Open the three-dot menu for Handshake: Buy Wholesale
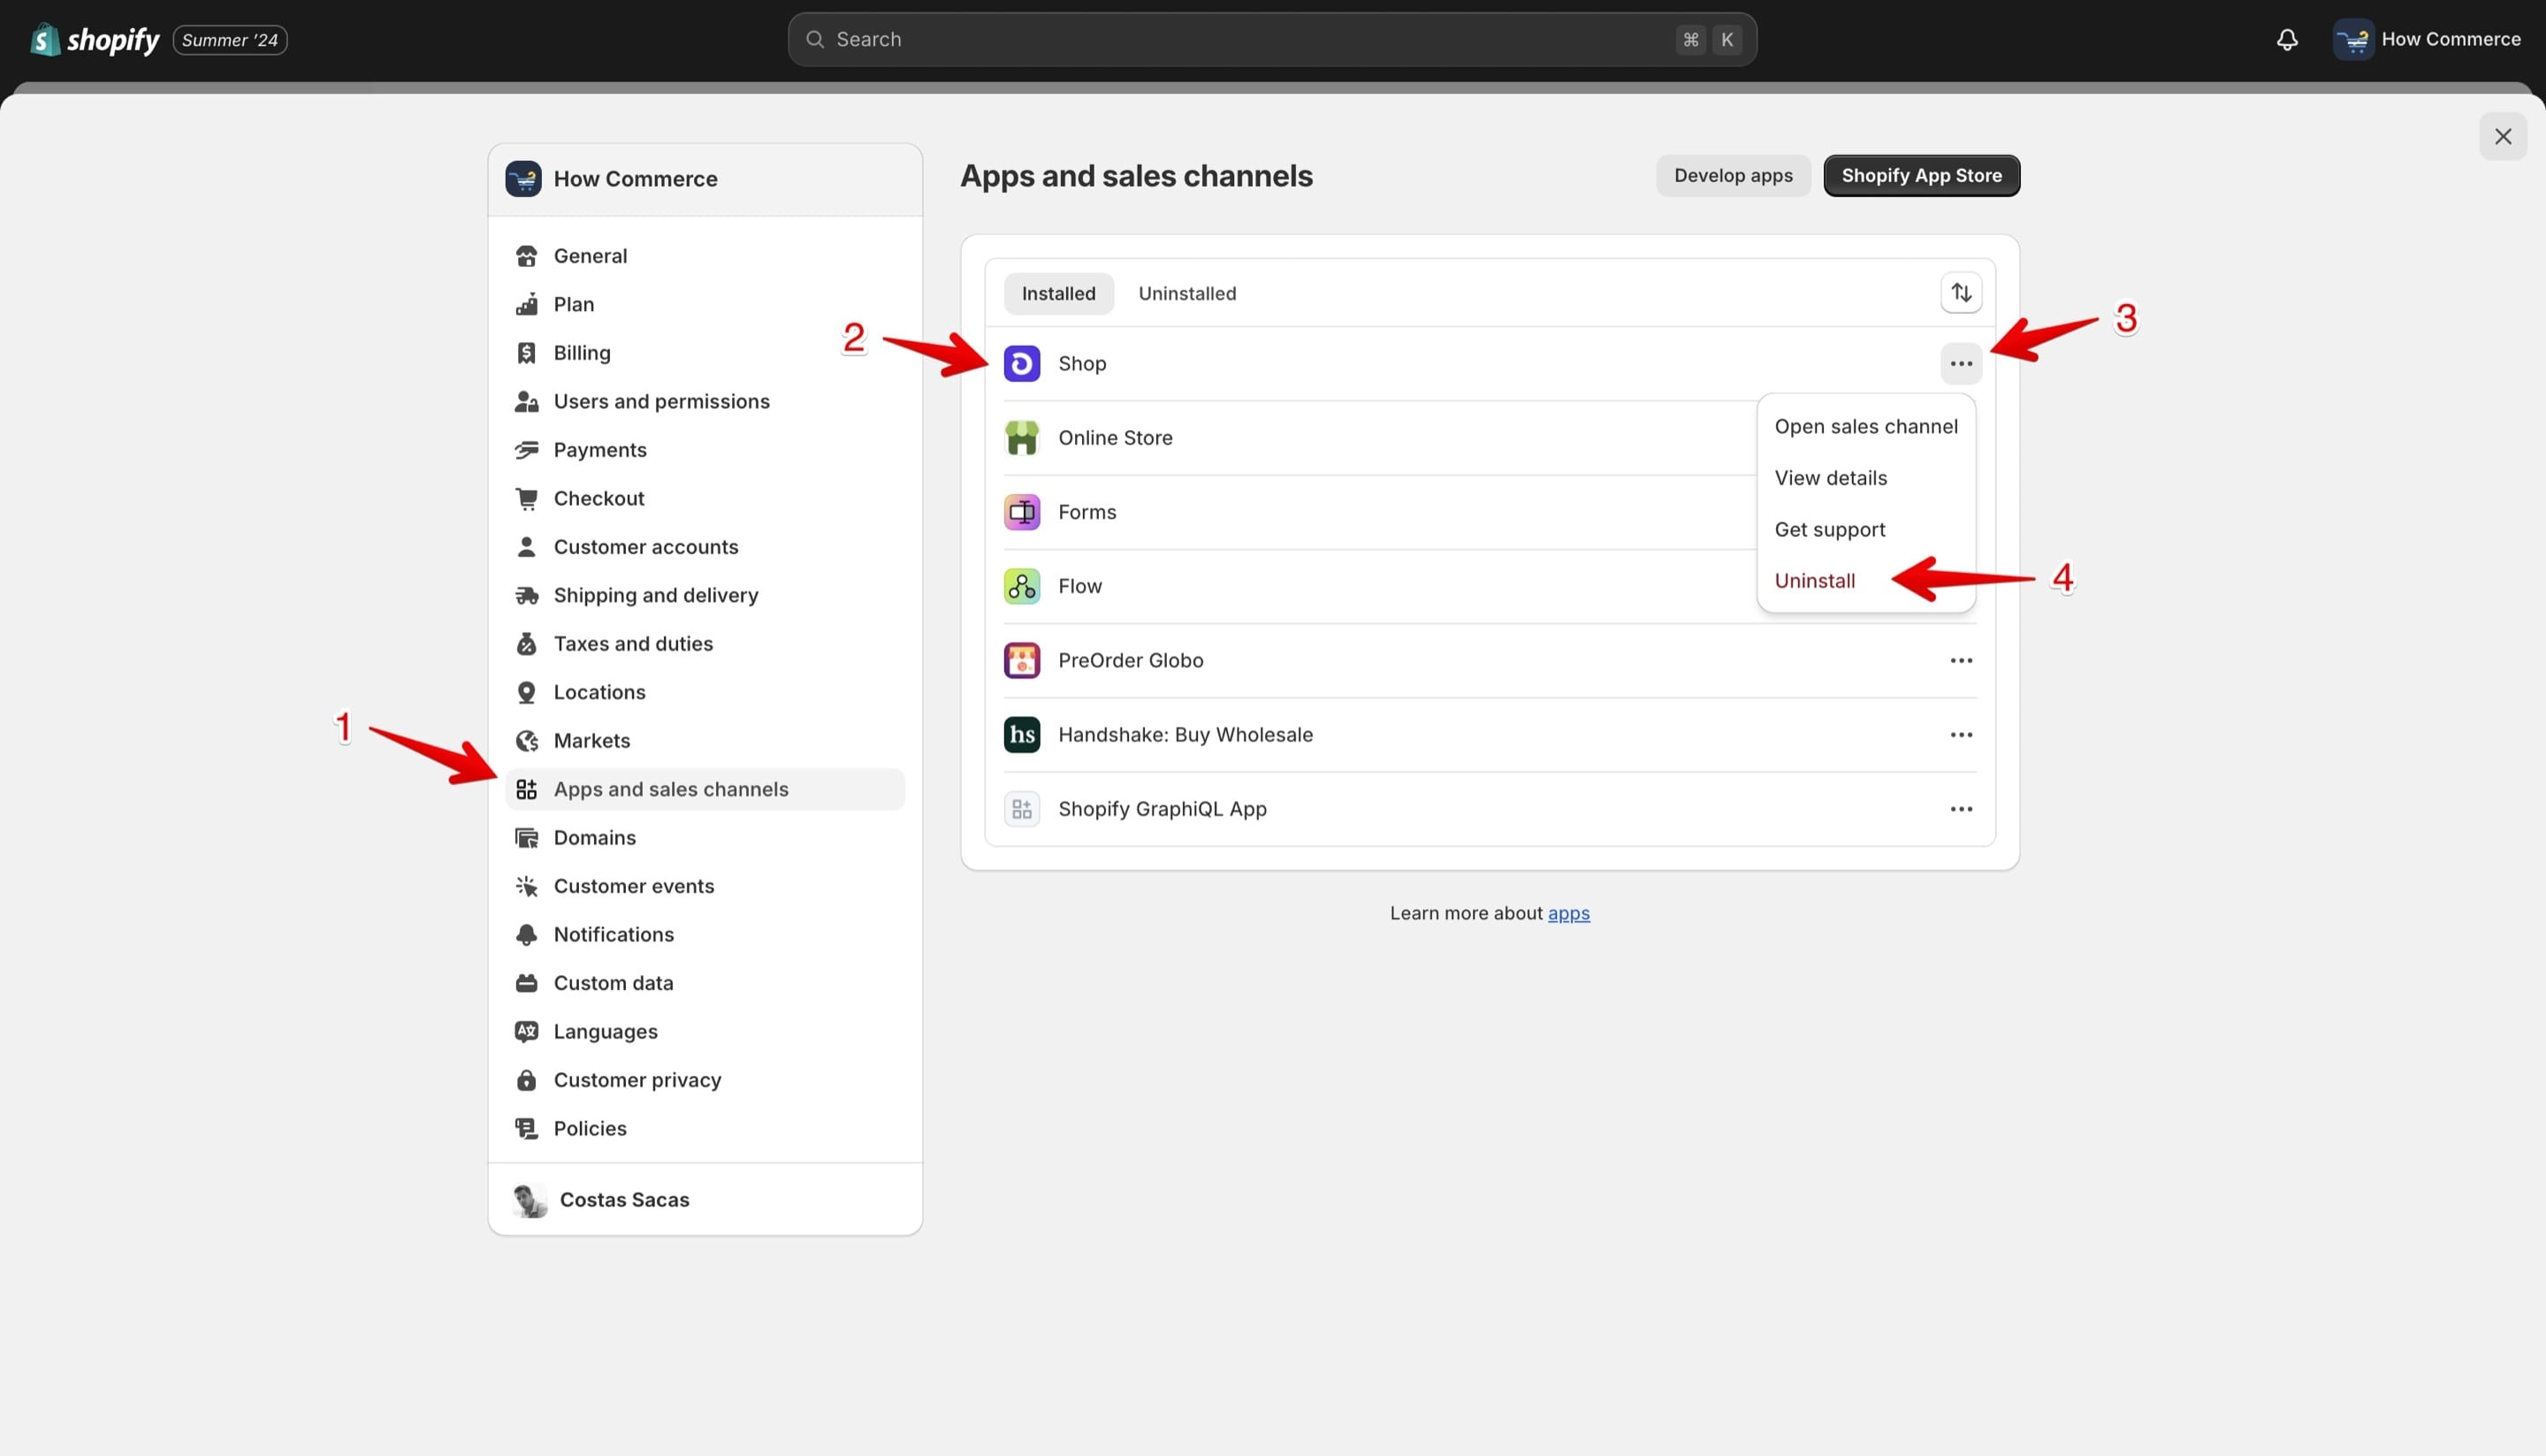Image resolution: width=2546 pixels, height=1456 pixels. click(x=1961, y=735)
